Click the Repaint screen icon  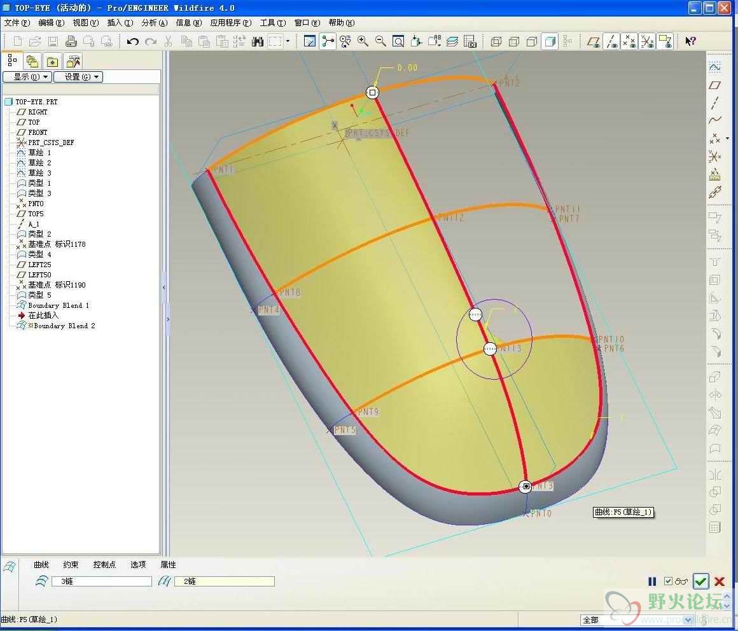pos(310,41)
